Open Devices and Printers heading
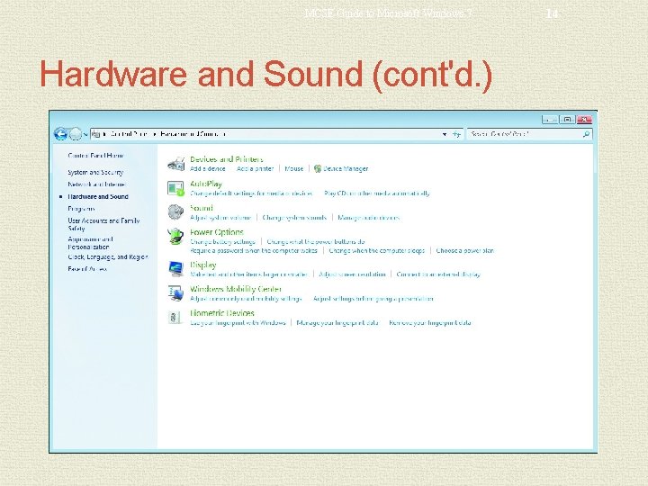 coord(227,159)
